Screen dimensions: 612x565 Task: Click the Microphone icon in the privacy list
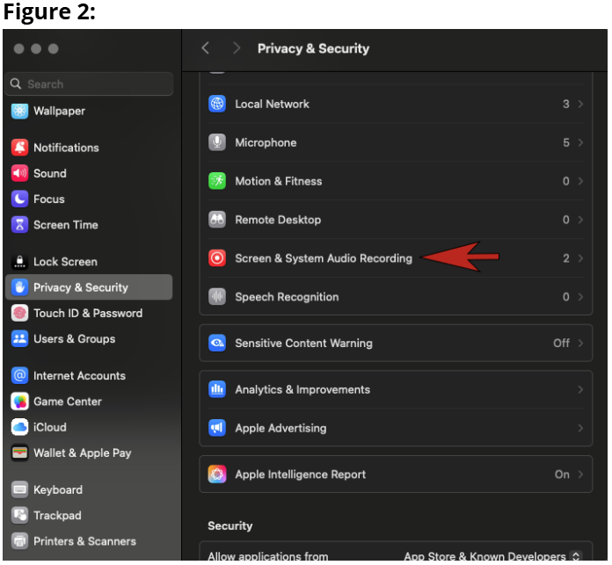217,142
